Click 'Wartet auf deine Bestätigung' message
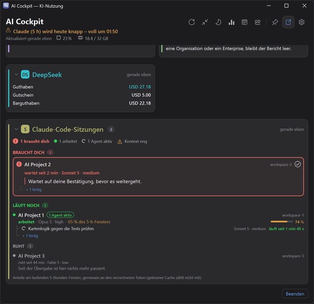Viewport: 314px width, 304px height. [85, 182]
